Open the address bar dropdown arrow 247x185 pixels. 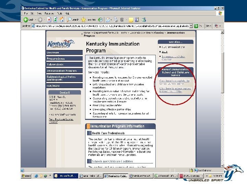pos(191,26)
